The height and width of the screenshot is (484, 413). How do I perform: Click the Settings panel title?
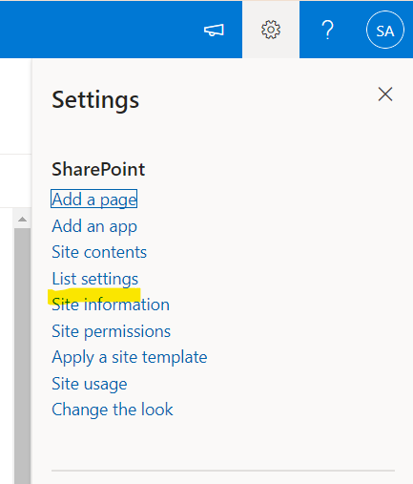coord(95,100)
